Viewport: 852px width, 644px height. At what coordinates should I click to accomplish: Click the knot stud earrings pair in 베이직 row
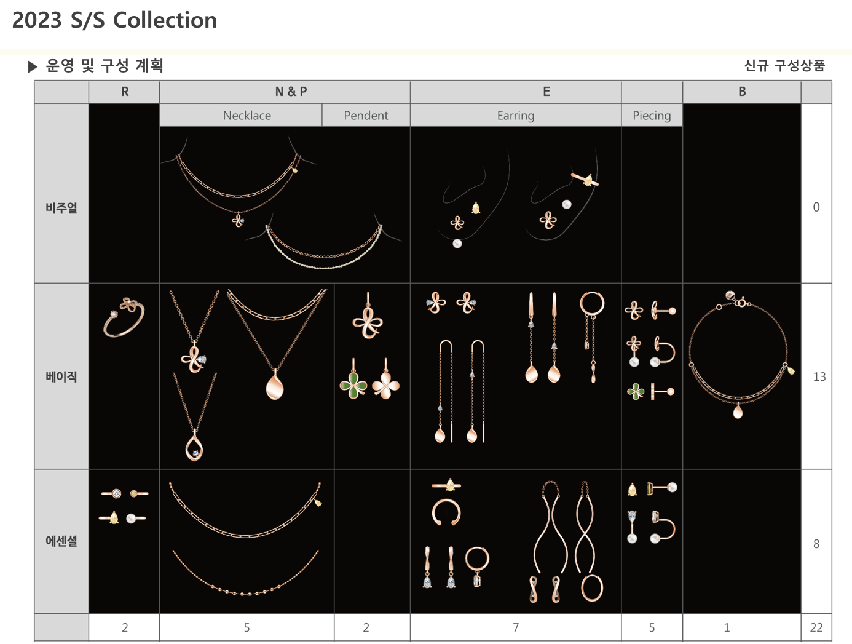(x=451, y=303)
